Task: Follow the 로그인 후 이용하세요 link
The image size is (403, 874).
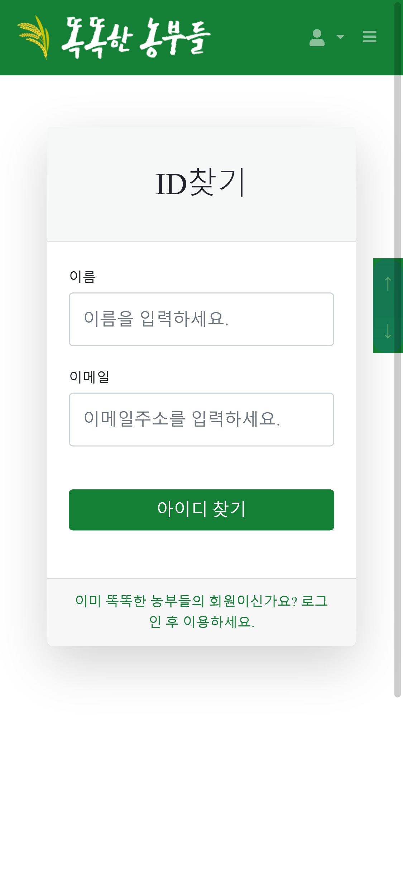Action: pos(201,611)
